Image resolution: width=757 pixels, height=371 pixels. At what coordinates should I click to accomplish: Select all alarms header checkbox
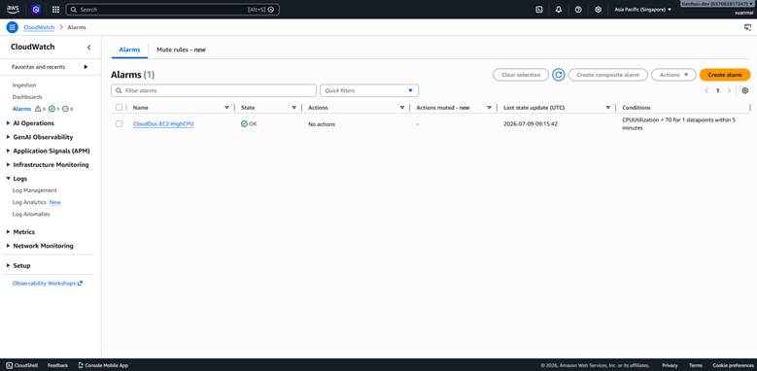119,108
